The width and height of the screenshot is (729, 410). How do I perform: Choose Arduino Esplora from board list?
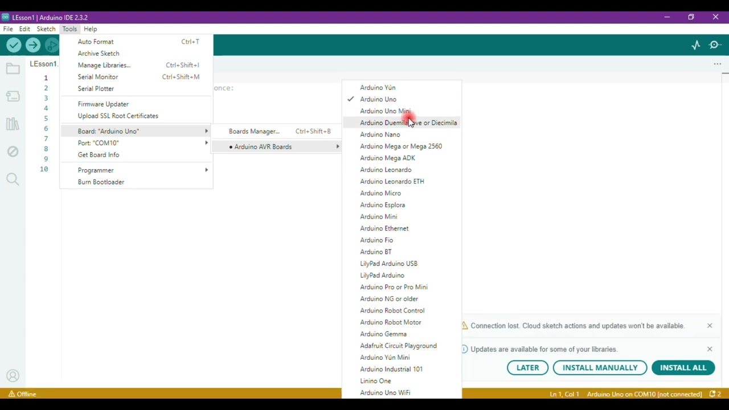click(402, 205)
